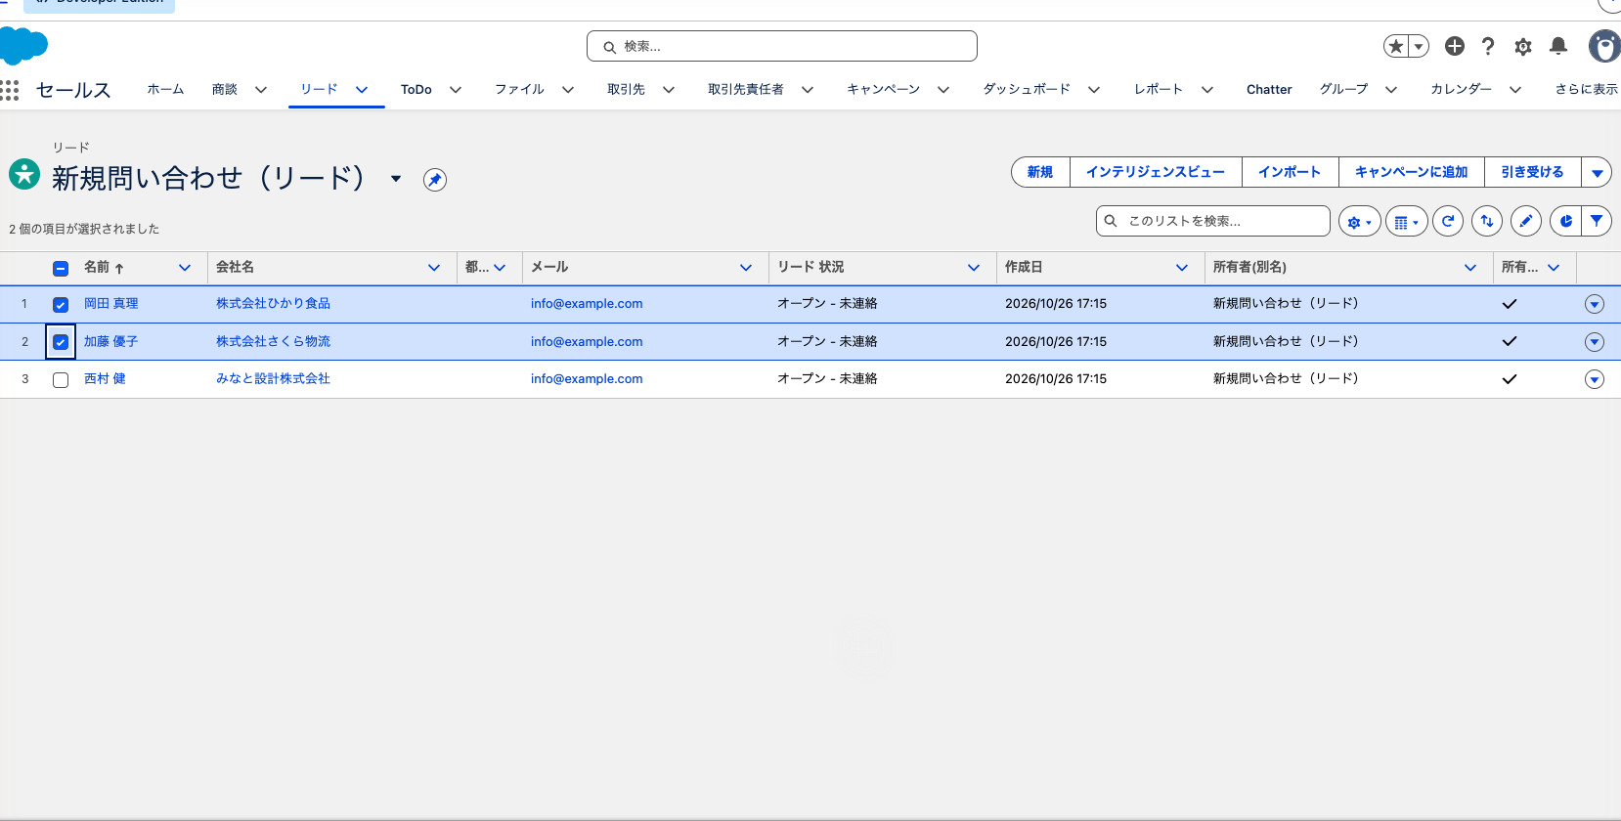Screen dimensions: 1621x821
Task: Click the favorites star icon
Action: [x=1396, y=46]
